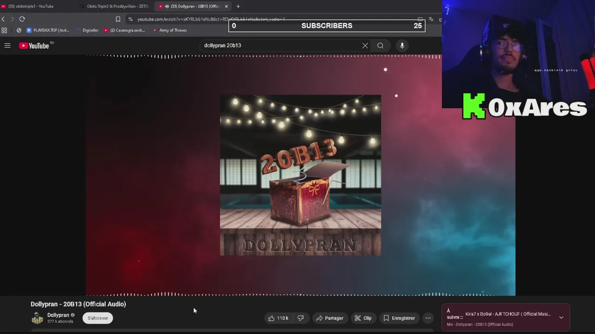The width and height of the screenshot is (595, 334).
Task: Share the video via Partager
Action: tap(330, 318)
